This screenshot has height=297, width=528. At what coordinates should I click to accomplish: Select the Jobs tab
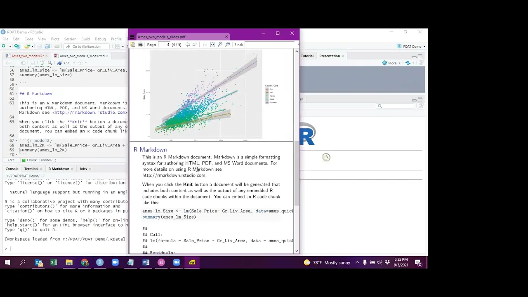click(83, 169)
